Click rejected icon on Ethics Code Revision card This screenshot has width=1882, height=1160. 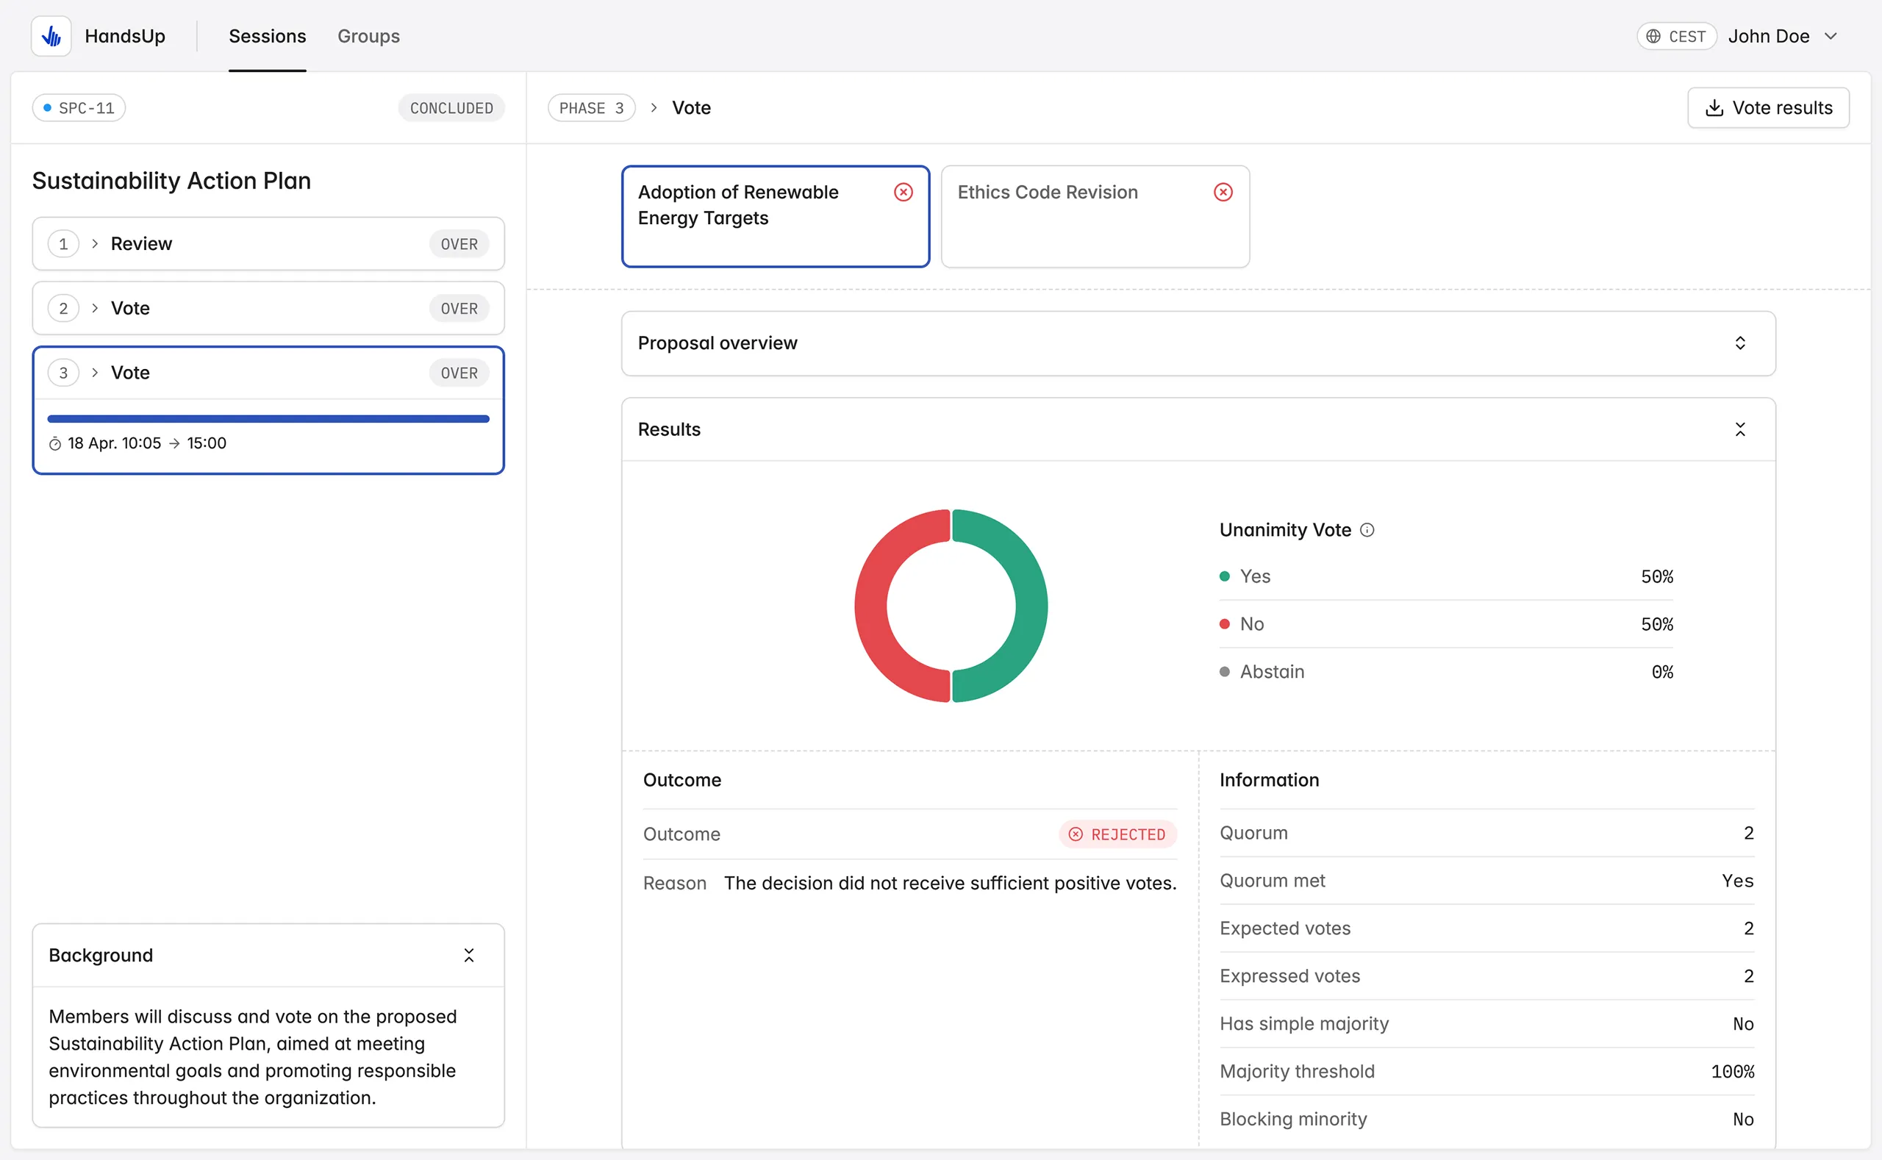pyautogui.click(x=1223, y=192)
